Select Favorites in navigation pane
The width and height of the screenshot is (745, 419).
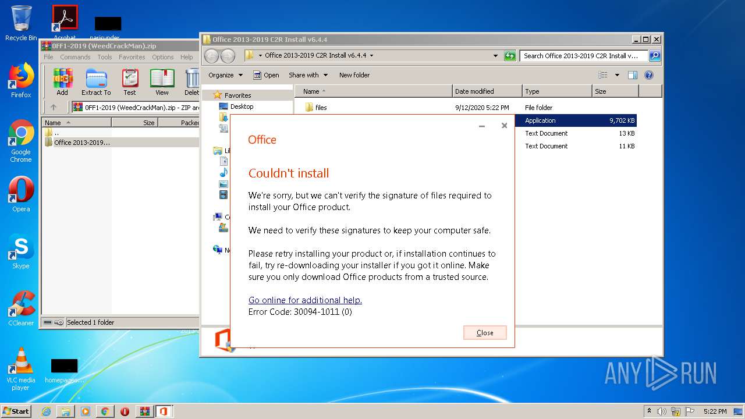pyautogui.click(x=237, y=95)
